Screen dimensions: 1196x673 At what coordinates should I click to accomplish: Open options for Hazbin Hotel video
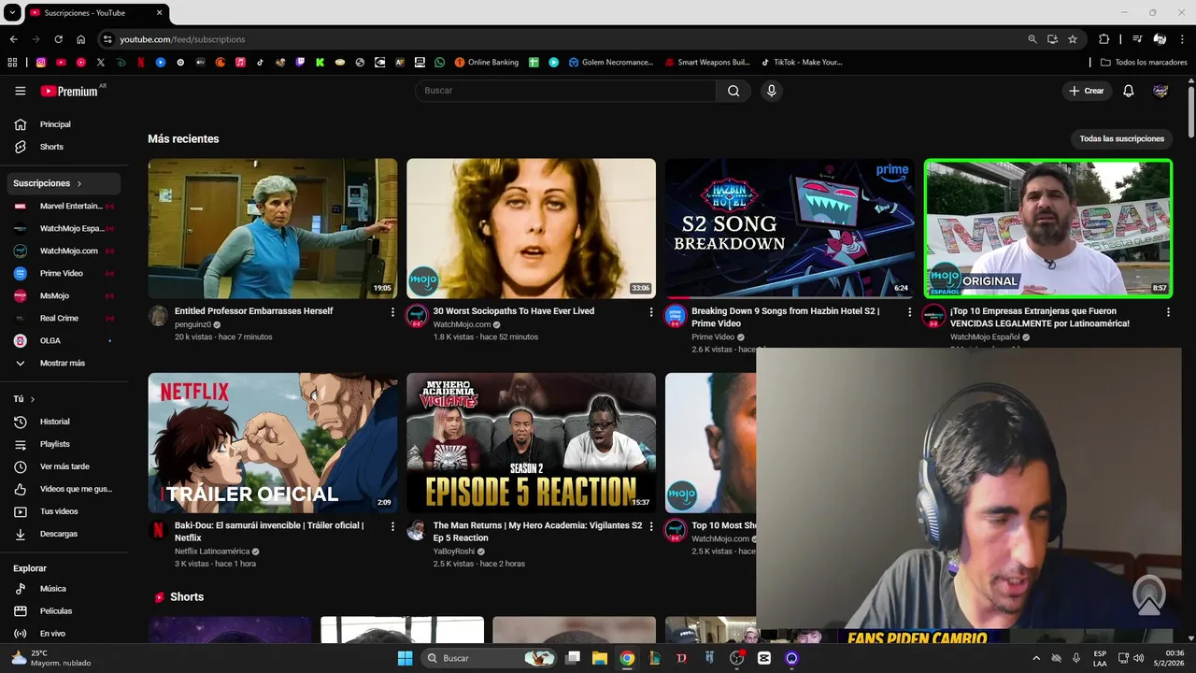click(x=910, y=312)
